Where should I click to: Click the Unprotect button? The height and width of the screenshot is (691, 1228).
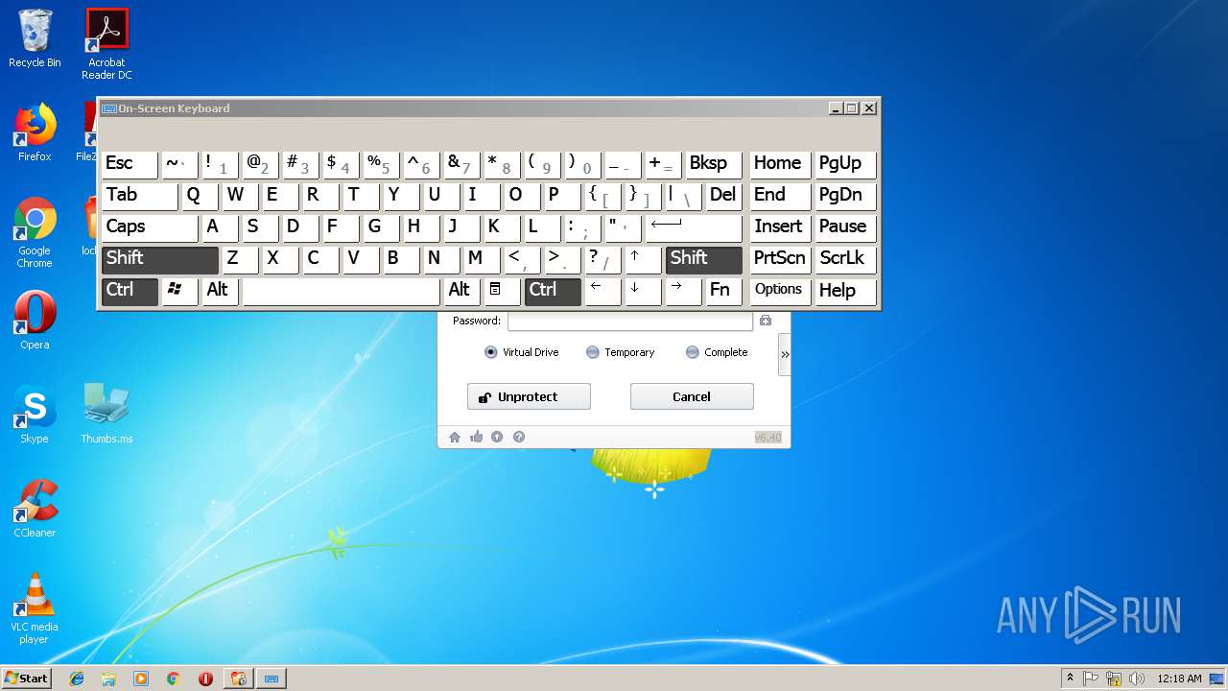529,396
